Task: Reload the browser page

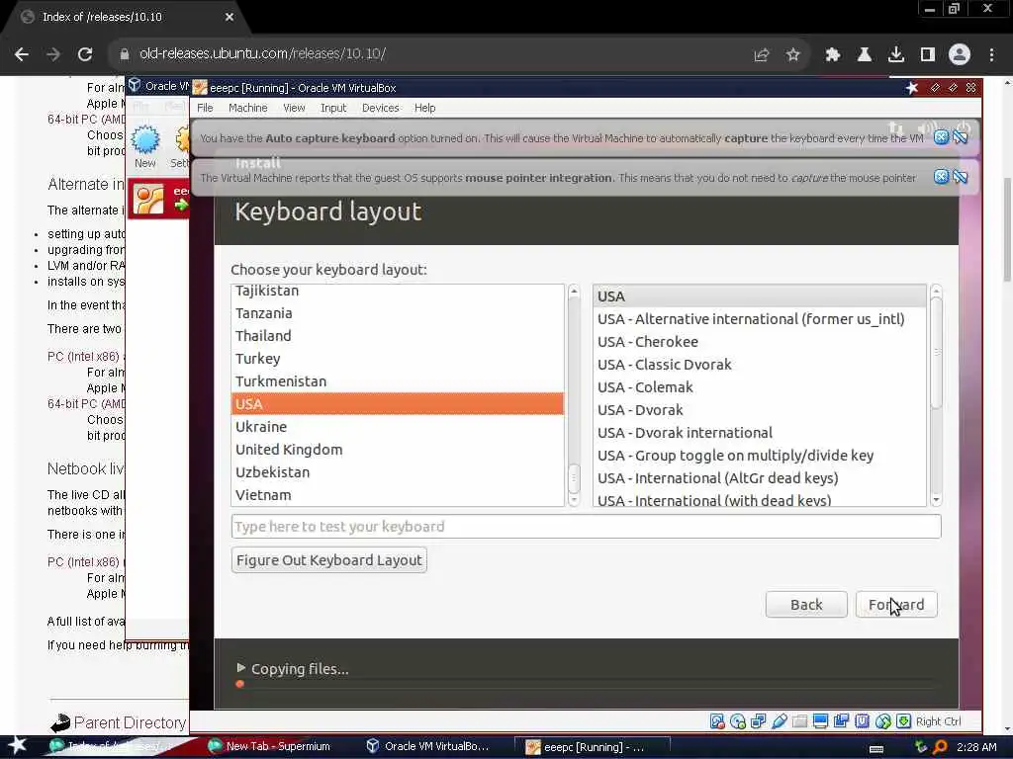Action: [x=85, y=54]
